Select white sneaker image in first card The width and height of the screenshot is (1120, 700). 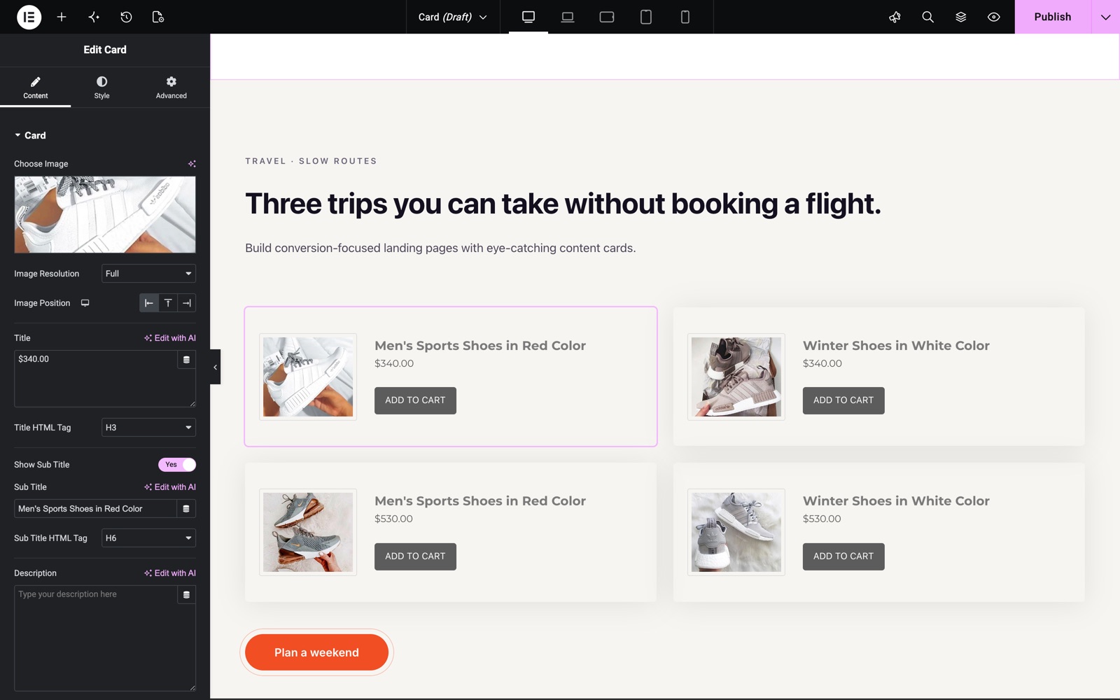(308, 377)
